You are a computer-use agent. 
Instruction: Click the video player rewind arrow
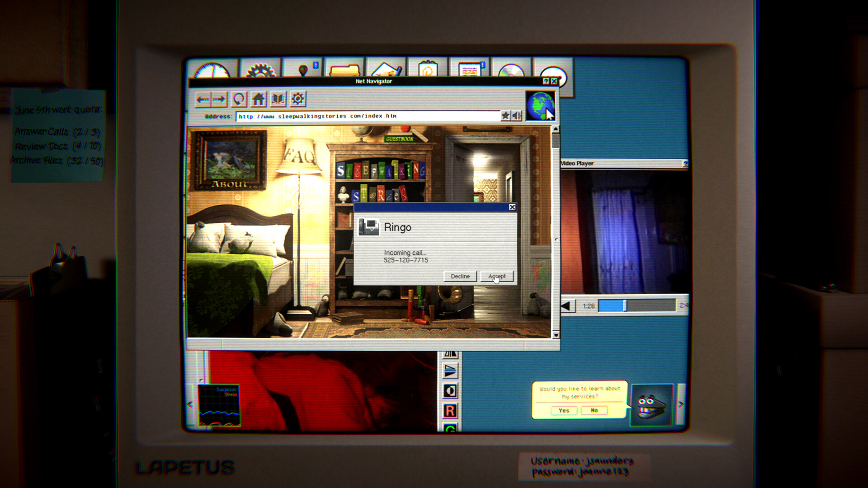click(x=567, y=306)
